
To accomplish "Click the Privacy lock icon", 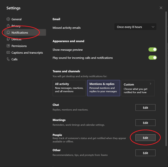I will [8, 26].
